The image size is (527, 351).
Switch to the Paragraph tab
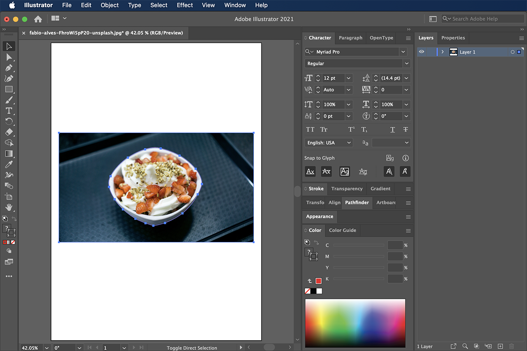[x=350, y=38]
